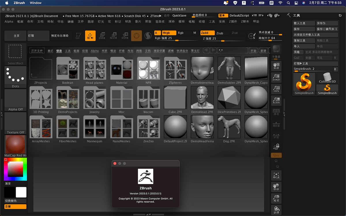Click the 透视 perspective icon
346x216 pixels.
pyautogui.click(x=276, y=112)
